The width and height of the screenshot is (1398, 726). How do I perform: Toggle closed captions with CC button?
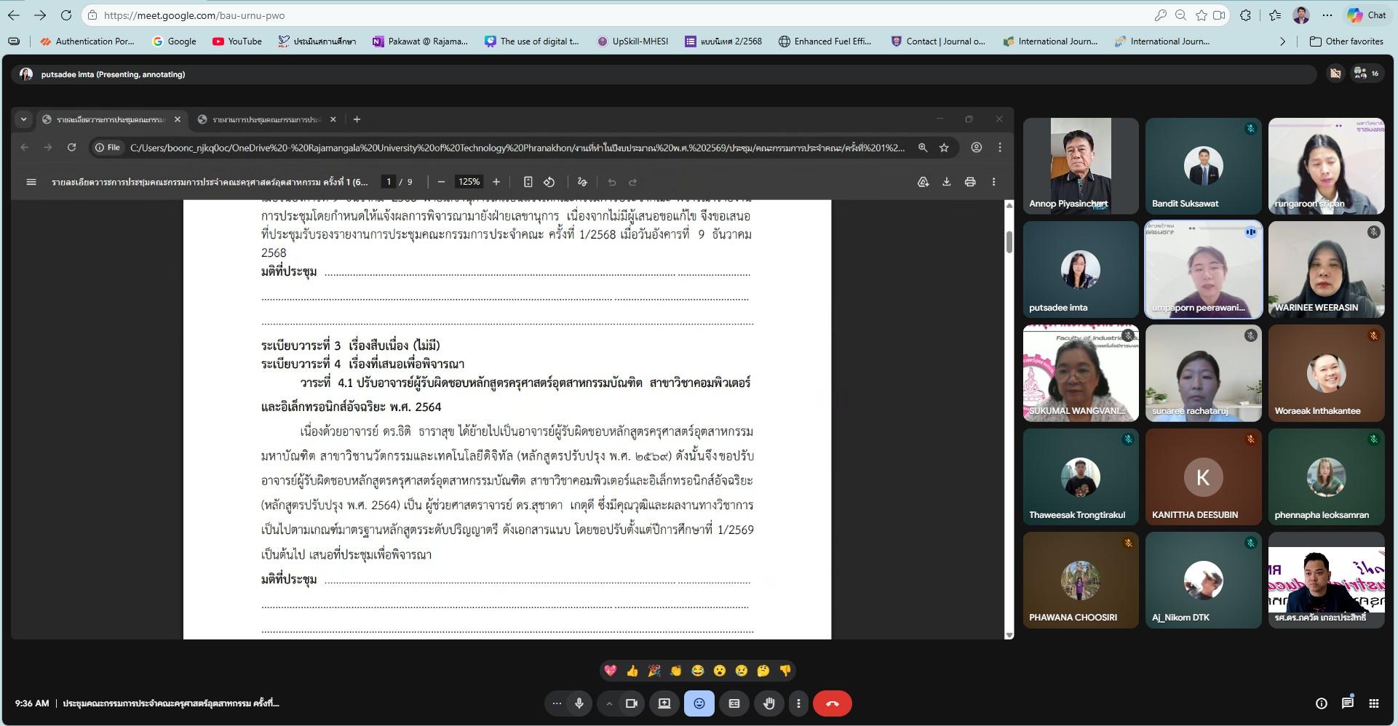pos(734,703)
